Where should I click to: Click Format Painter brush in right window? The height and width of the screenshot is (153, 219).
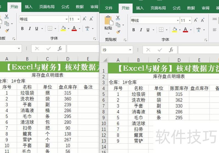pyautogui.click(x=118, y=32)
